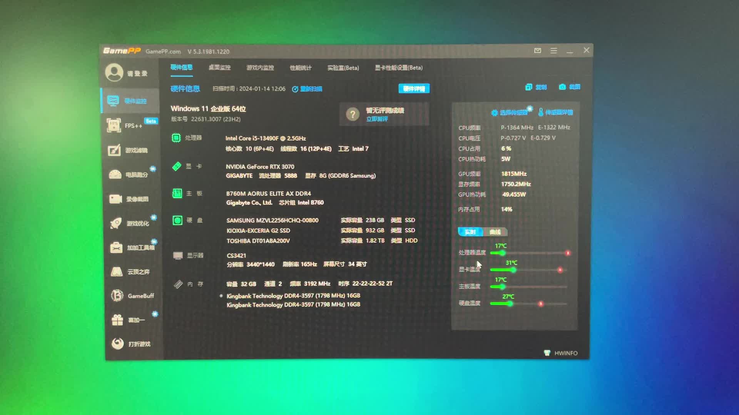The image size is (739, 415).
Task: Click the 主板温度 temperature slider
Action: 528,287
